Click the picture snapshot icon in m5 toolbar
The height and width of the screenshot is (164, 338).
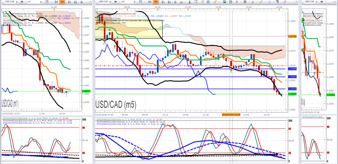[x=224, y=2]
